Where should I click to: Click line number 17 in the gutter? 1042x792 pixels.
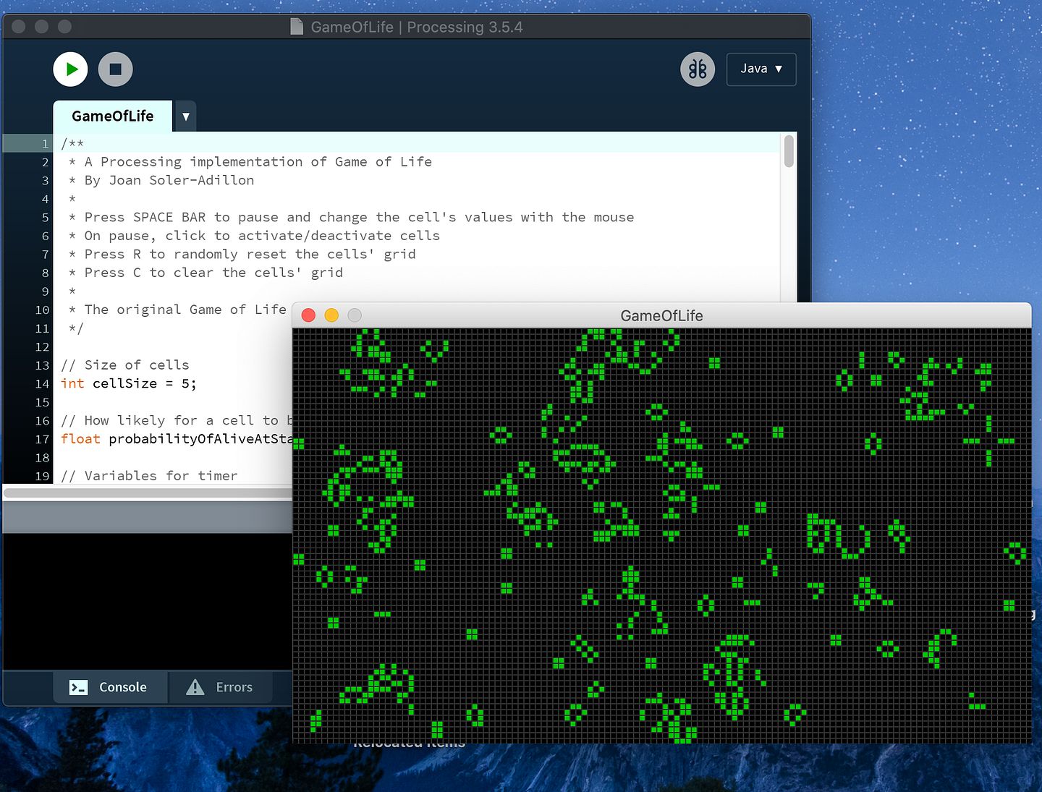coord(42,439)
